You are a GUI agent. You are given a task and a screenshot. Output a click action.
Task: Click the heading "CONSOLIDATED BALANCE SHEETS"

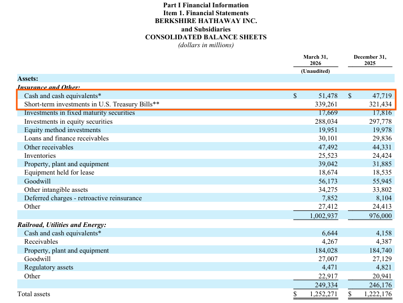pyautogui.click(x=205, y=37)
